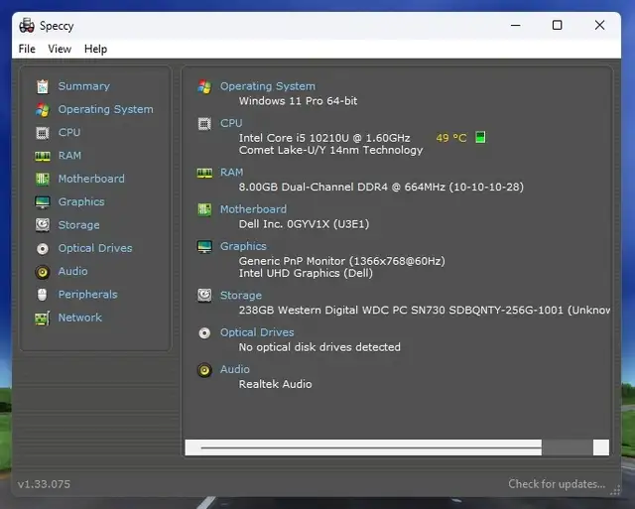This screenshot has height=509, width=635.
Task: Open the View menu
Action: 60,49
